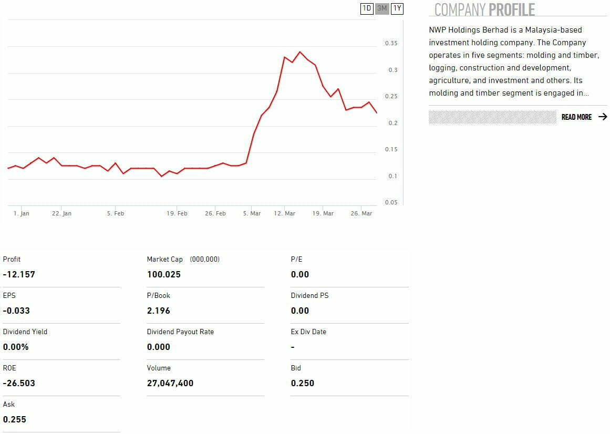
Task: Click the P/Book value 2.196
Action: coord(159,311)
